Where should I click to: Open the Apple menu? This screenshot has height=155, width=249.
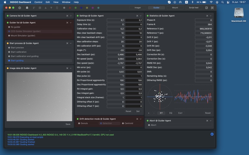[x=5, y=2]
